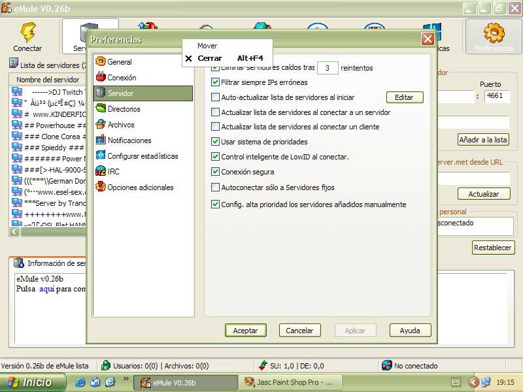The width and height of the screenshot is (523, 392).
Task: Enable Auto-actualizar lista de servidores al iniciar
Action: (x=215, y=97)
